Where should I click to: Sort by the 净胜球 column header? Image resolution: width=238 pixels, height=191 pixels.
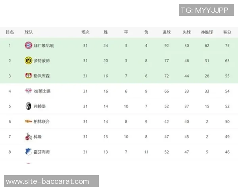pyautogui.click(x=207, y=32)
